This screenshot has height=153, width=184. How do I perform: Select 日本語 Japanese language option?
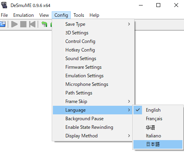pyautogui.click(x=158, y=144)
